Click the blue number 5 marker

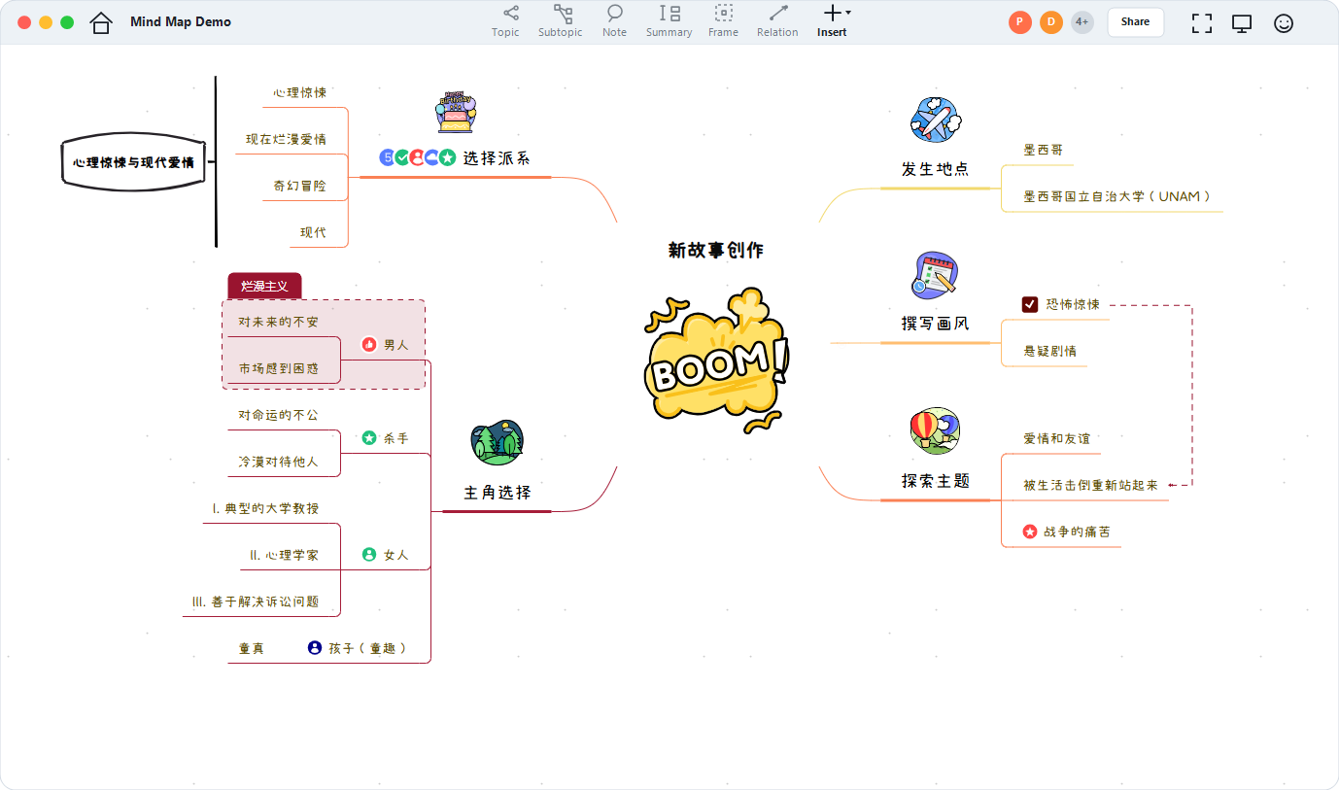pyautogui.click(x=387, y=157)
